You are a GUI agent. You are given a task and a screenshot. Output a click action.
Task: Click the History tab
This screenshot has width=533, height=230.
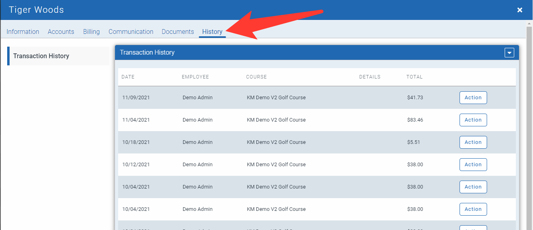point(212,32)
